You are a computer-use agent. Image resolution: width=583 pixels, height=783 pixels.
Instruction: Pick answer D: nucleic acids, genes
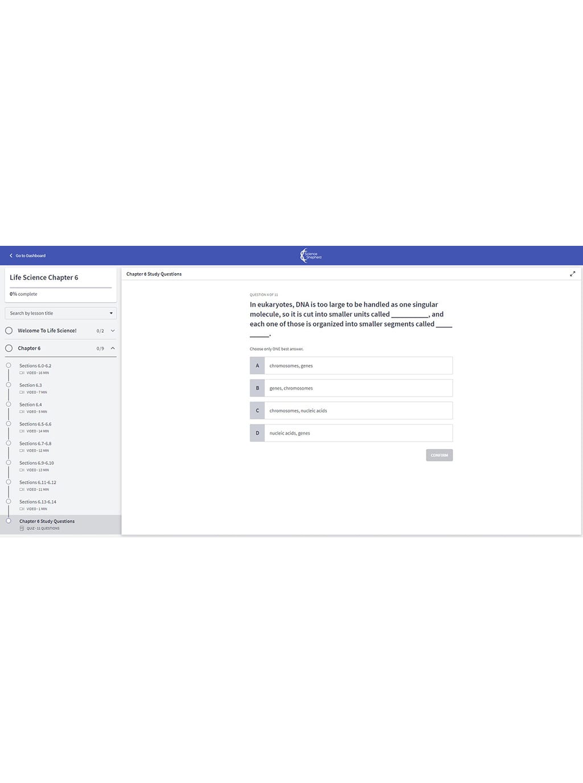351,433
